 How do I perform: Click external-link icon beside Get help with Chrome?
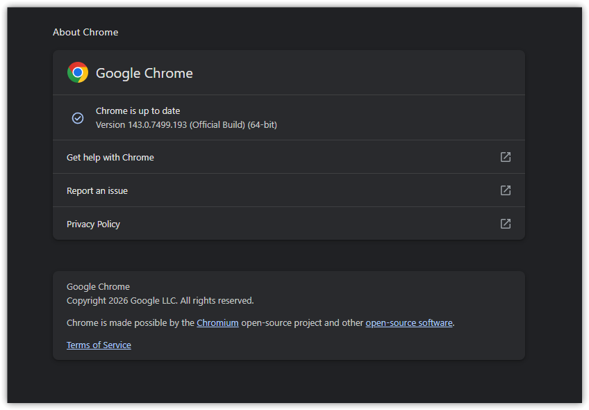pos(506,157)
